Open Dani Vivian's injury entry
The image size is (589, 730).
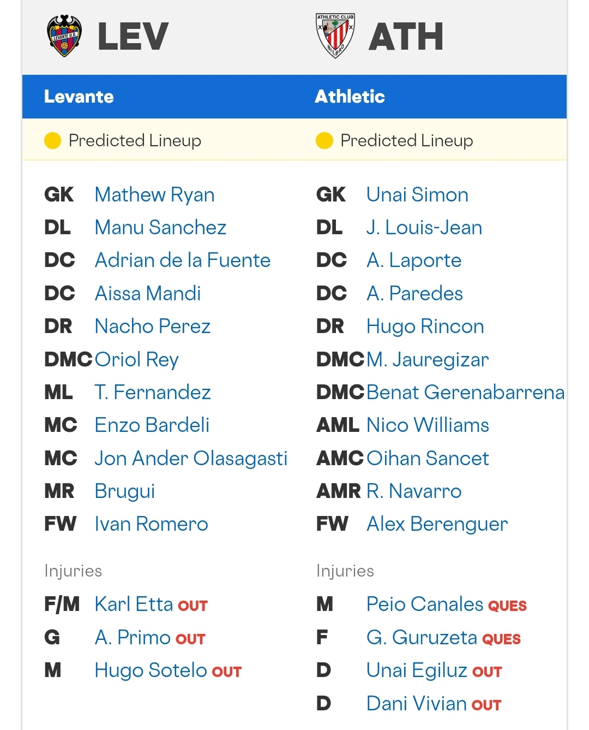coord(417,703)
